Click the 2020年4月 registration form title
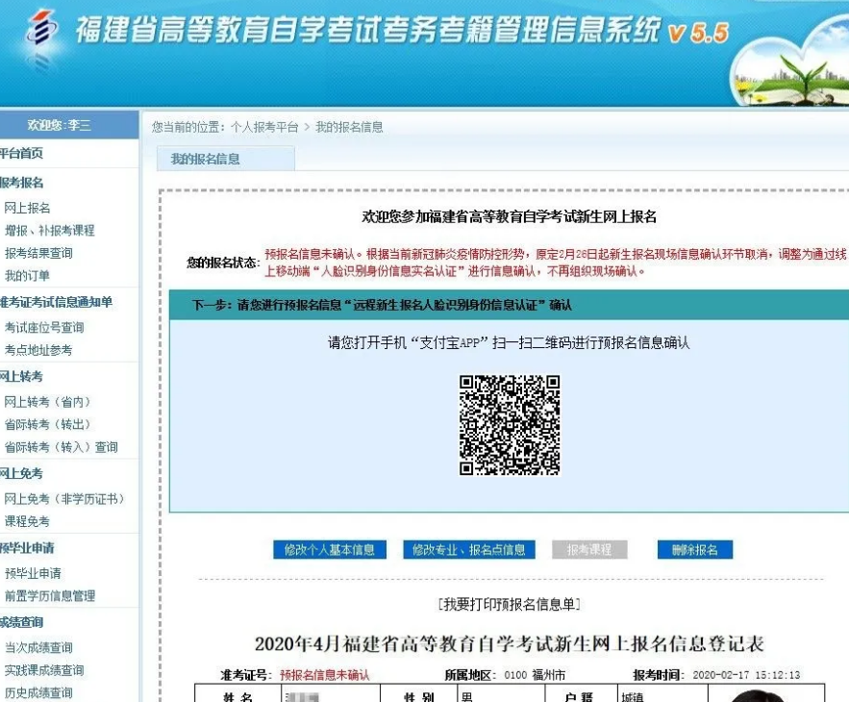The image size is (849, 702). point(509,643)
